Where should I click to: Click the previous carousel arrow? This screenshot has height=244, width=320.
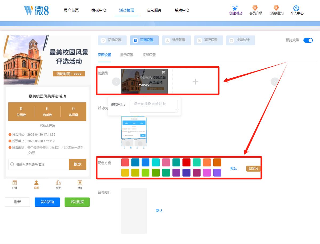click(116, 82)
